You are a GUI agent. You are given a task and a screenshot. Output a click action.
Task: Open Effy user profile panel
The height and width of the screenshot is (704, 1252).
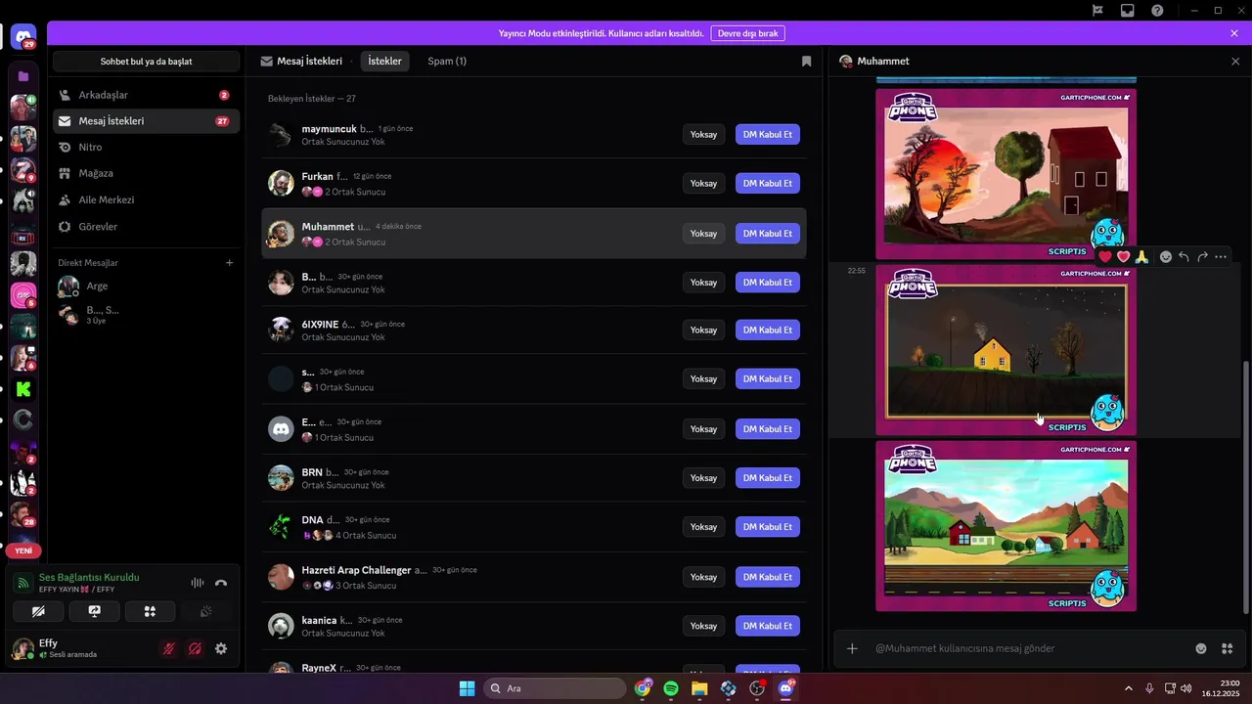coord(82,648)
